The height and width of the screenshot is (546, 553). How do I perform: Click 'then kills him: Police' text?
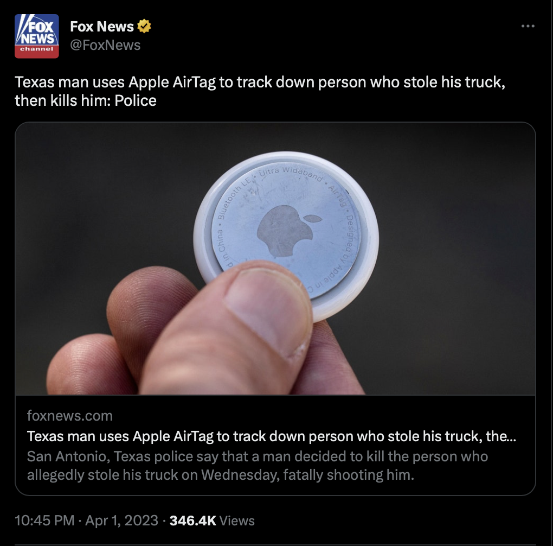point(85,101)
